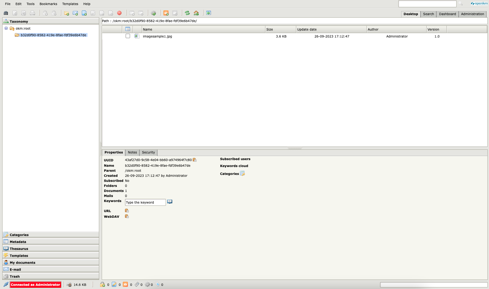The height and width of the screenshot is (289, 489).
Task: Click the Create folder toolbar icon
Action: [66, 13]
